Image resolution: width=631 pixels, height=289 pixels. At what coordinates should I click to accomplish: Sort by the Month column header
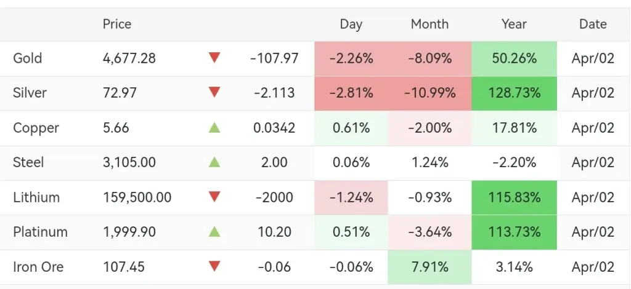pyautogui.click(x=429, y=25)
